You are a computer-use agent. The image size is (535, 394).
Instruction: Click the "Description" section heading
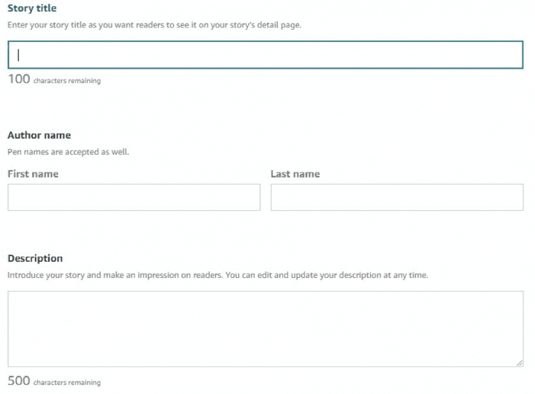[x=35, y=258]
